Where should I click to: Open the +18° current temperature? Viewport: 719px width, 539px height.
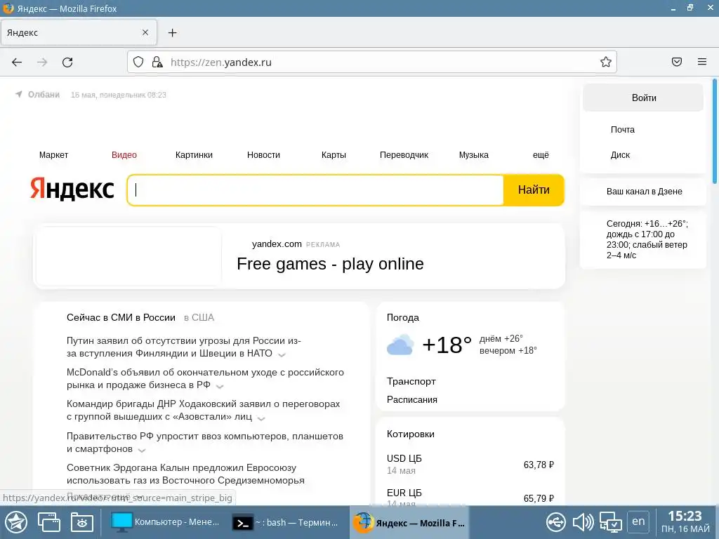point(447,345)
